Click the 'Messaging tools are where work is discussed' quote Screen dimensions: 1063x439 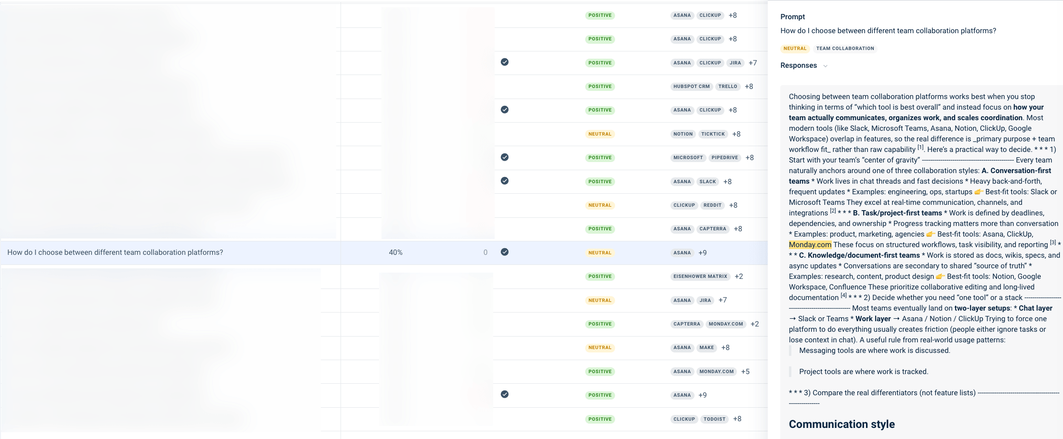(x=874, y=351)
